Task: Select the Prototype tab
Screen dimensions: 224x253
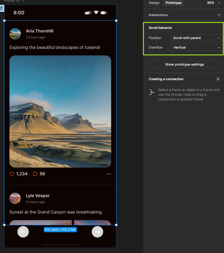Action: [x=173, y=3]
